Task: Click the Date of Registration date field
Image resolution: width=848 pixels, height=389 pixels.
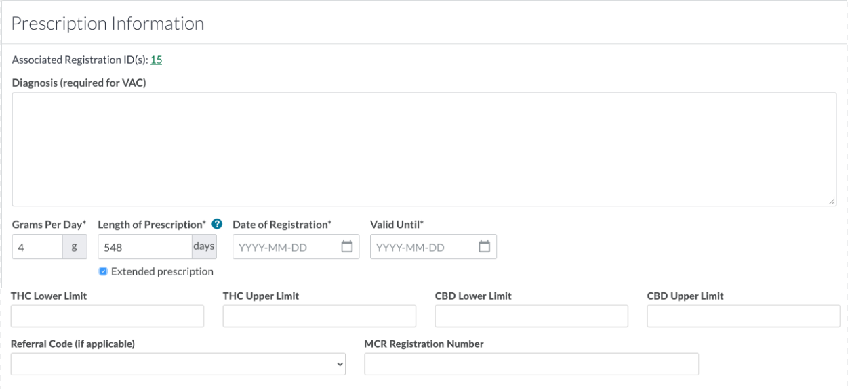Action: pyautogui.click(x=285, y=248)
